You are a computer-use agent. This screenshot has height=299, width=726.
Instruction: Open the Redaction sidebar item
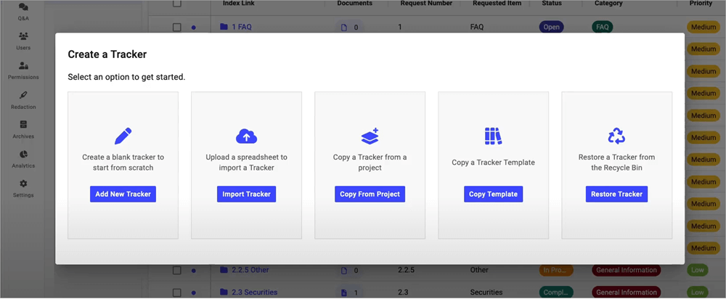23,100
